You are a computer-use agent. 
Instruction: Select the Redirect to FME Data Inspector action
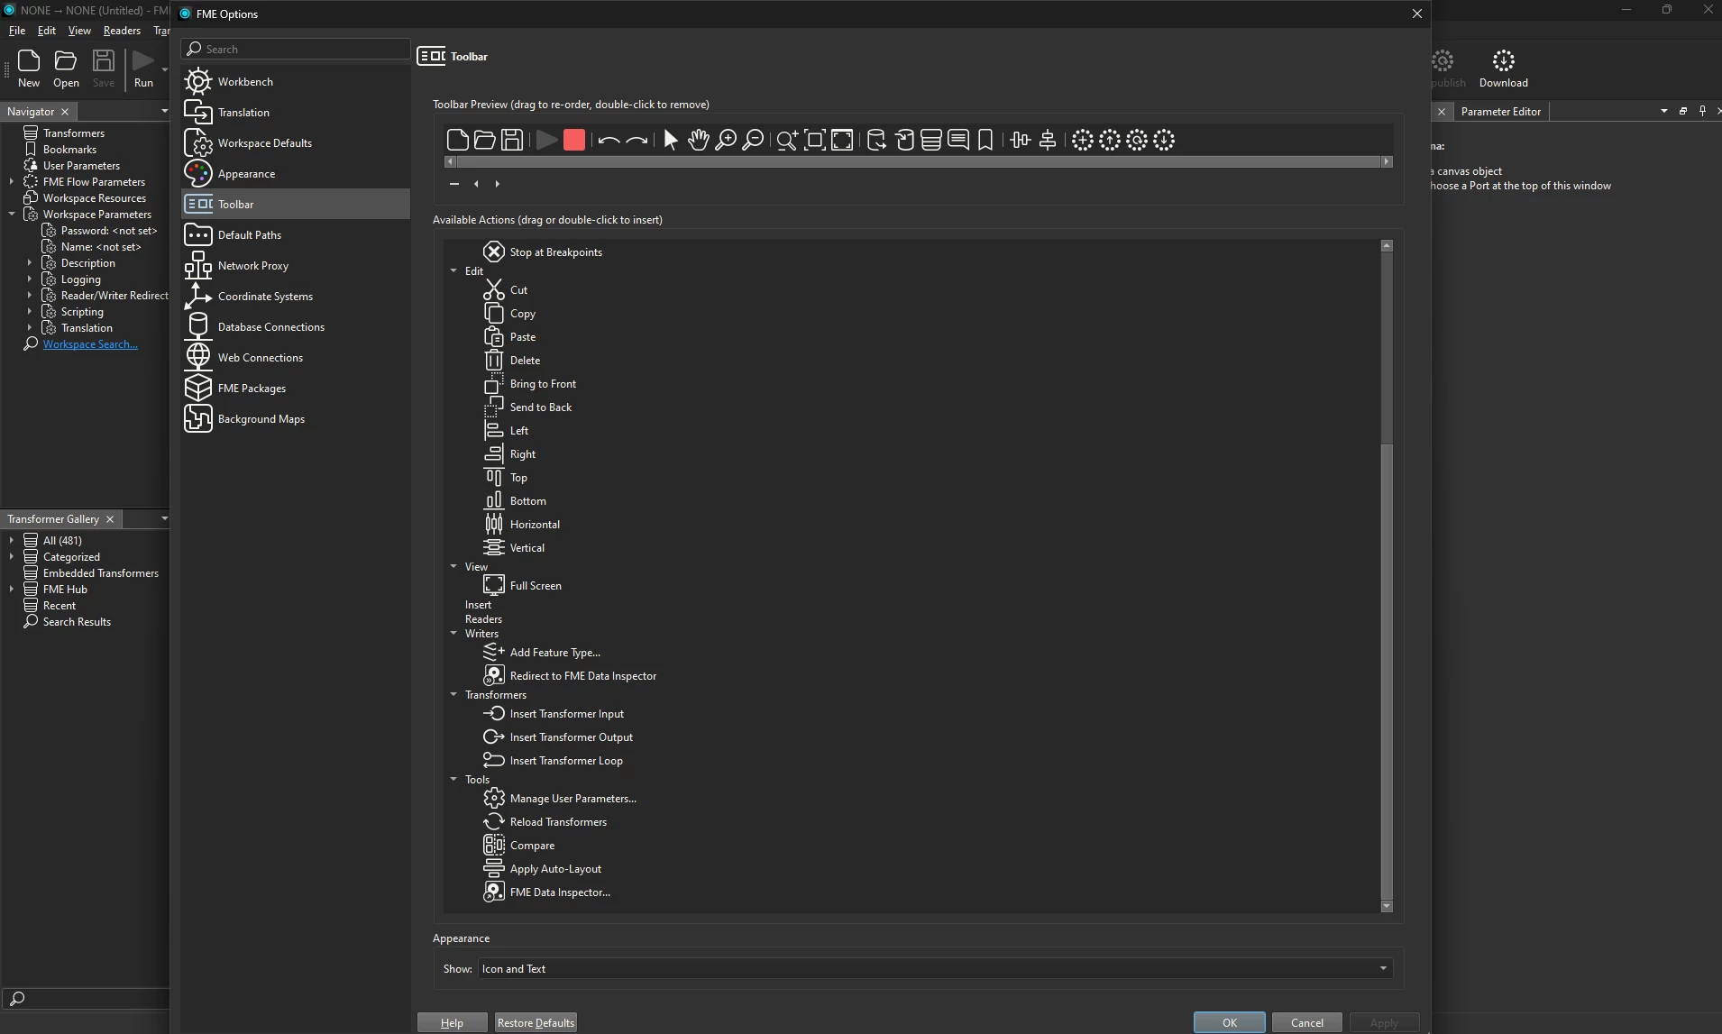tap(582, 676)
